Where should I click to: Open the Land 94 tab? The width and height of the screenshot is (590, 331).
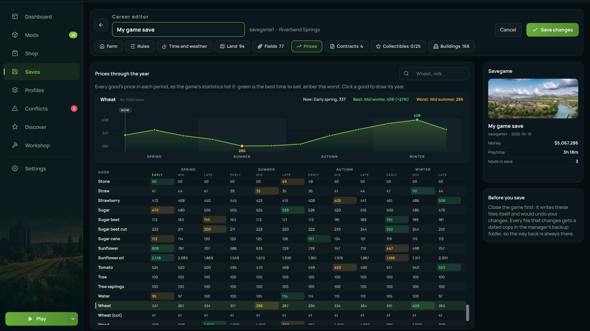(232, 46)
